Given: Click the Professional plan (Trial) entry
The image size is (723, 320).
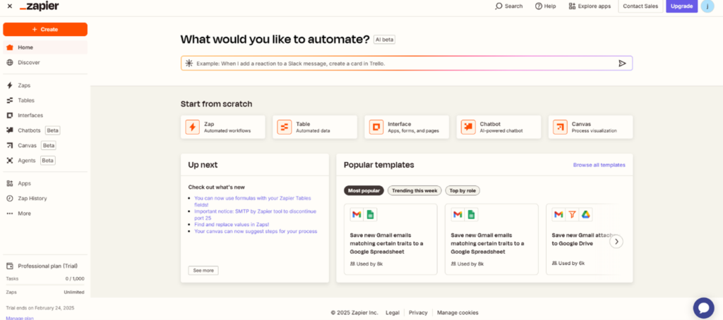Looking at the screenshot, I should [45, 266].
